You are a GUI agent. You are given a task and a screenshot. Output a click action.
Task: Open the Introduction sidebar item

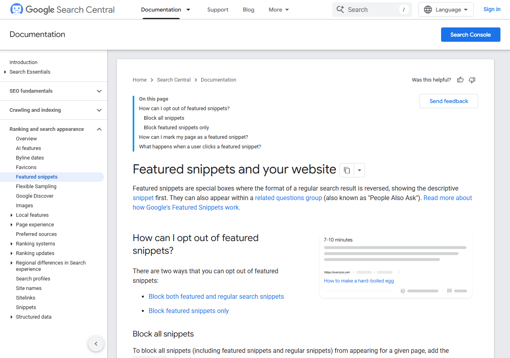point(24,62)
